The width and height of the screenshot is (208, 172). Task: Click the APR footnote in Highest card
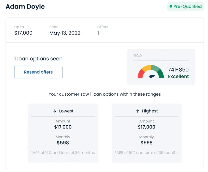[147, 153]
